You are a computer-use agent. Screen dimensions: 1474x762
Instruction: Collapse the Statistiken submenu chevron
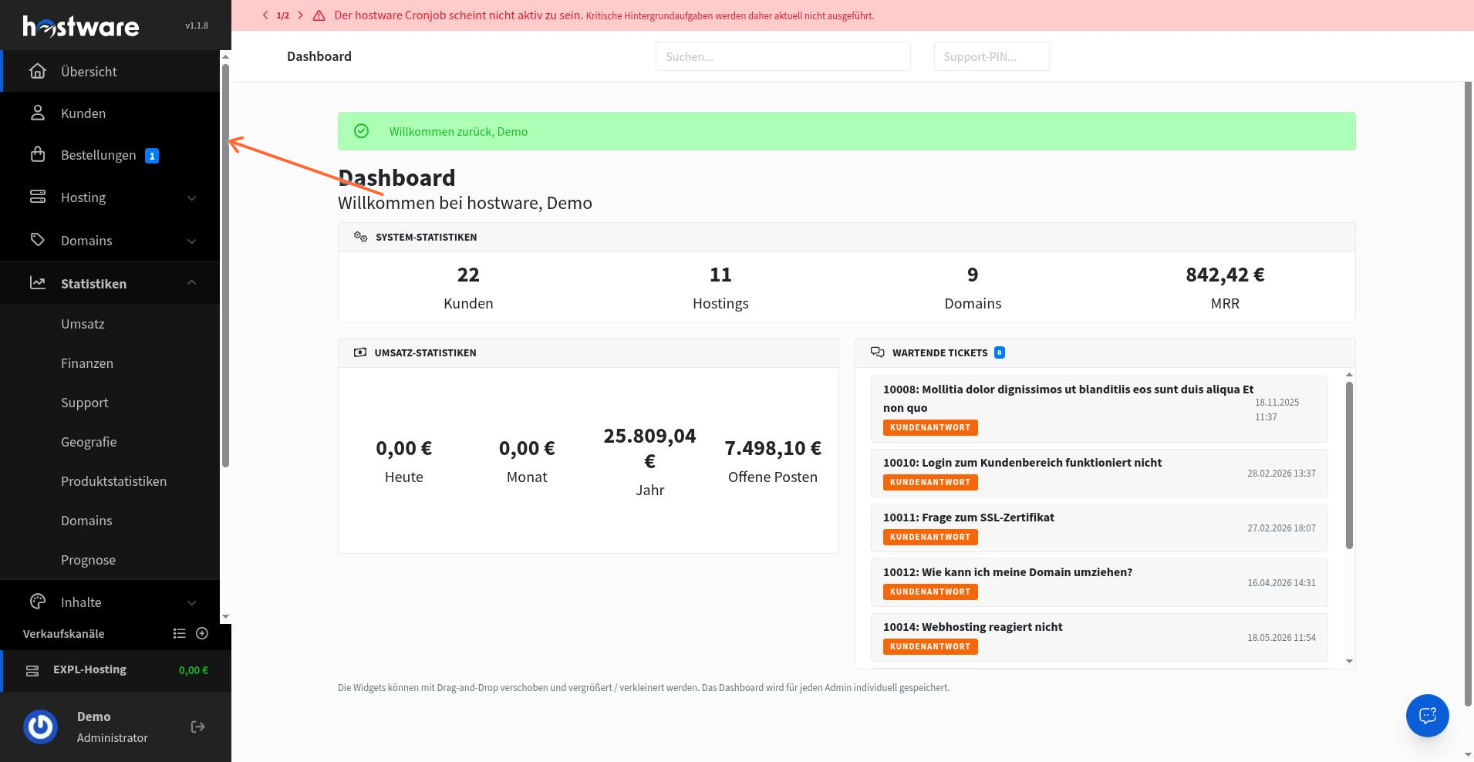click(x=192, y=283)
